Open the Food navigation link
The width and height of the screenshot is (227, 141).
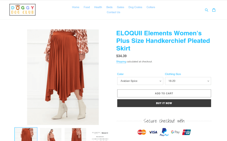(x=87, y=7)
